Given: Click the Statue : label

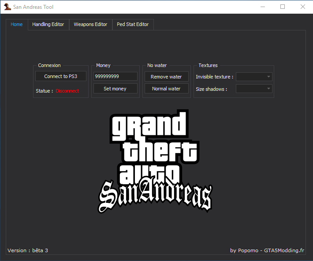Looking at the screenshot, I should pos(45,91).
